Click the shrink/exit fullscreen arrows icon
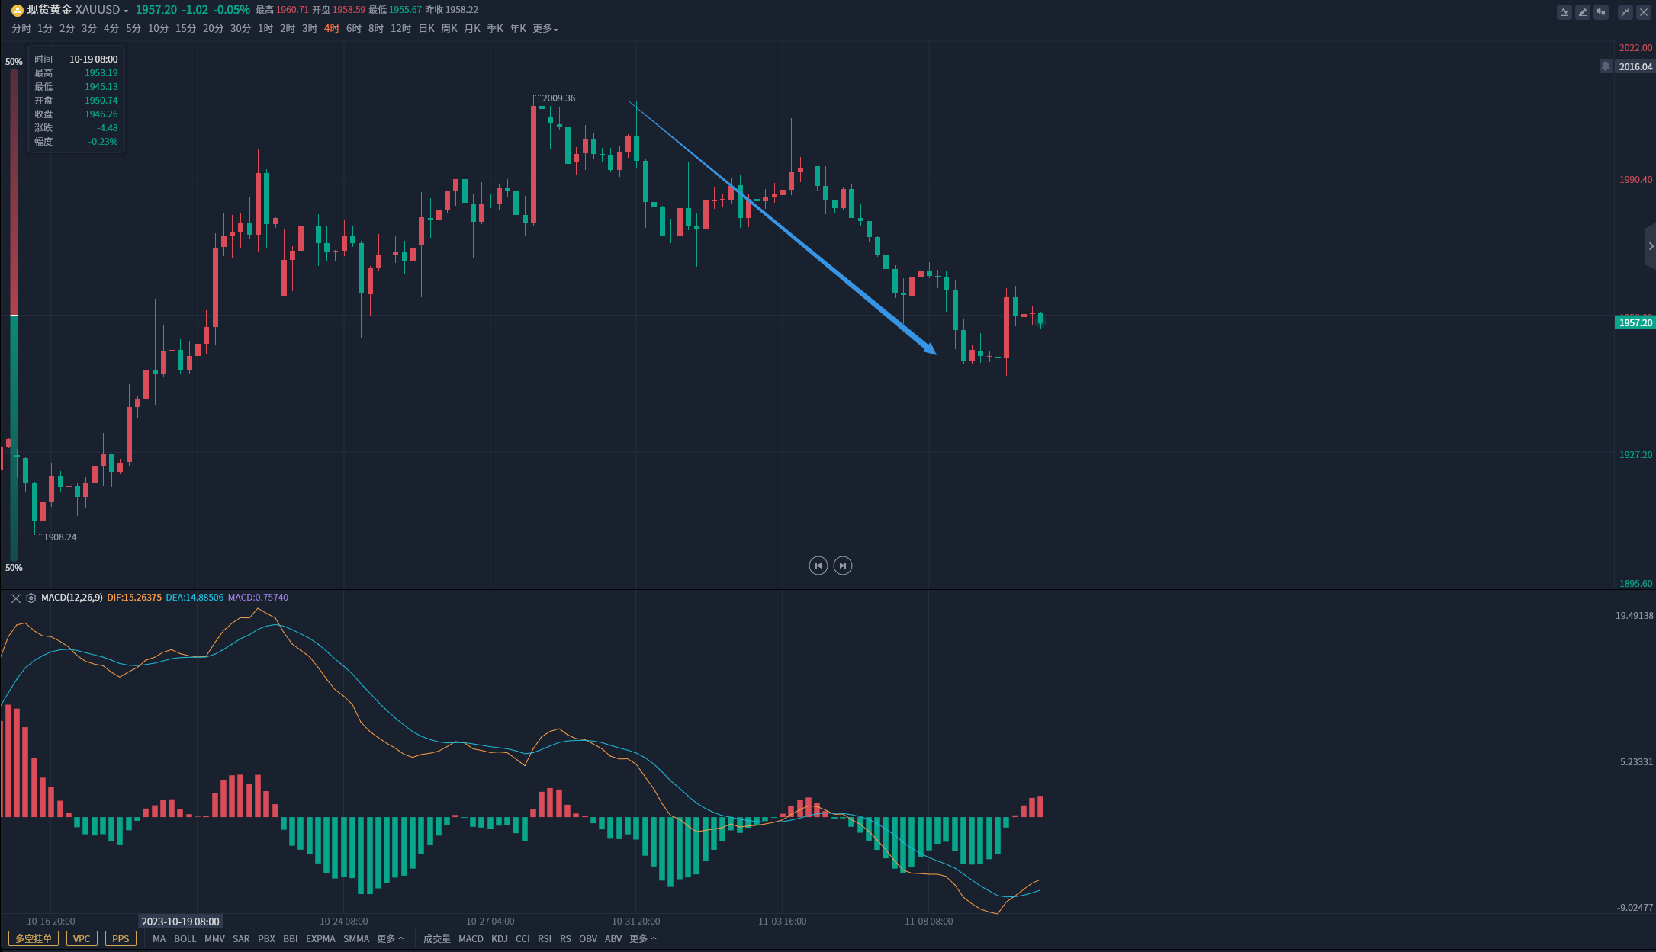1656x952 pixels. pyautogui.click(x=1625, y=11)
